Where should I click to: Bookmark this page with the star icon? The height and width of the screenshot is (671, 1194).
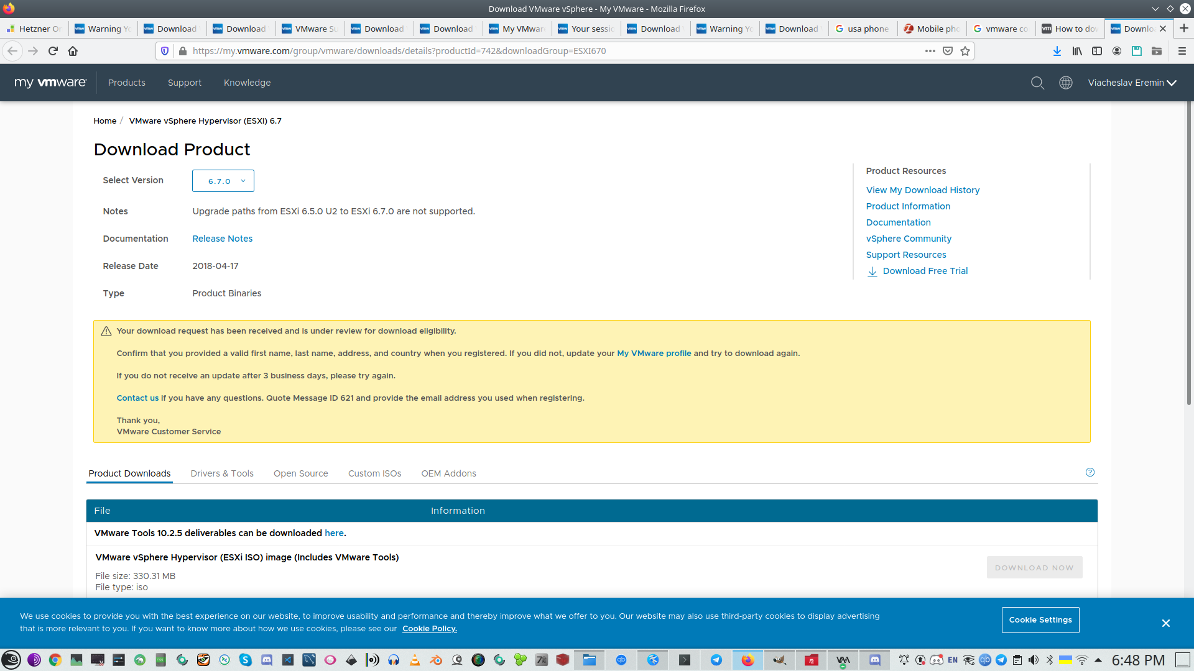click(x=965, y=51)
